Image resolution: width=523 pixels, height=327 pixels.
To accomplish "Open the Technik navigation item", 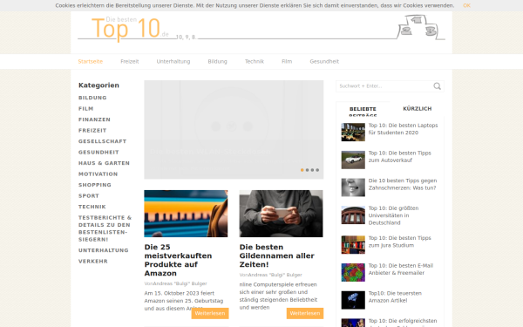I will pos(255,61).
